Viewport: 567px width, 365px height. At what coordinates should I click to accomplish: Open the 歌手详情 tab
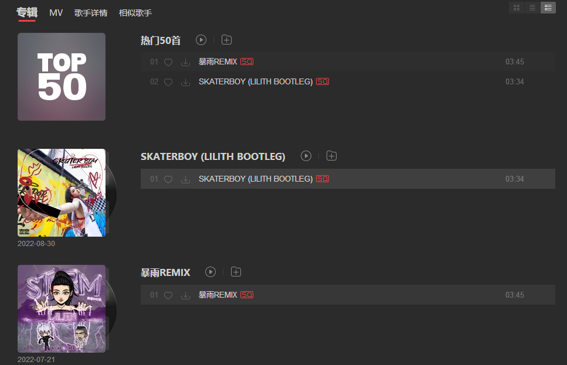(91, 13)
